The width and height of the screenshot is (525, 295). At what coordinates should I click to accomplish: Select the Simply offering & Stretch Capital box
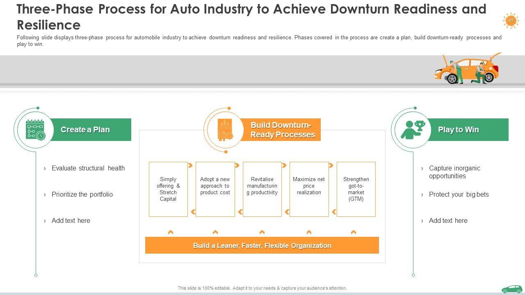click(x=168, y=189)
